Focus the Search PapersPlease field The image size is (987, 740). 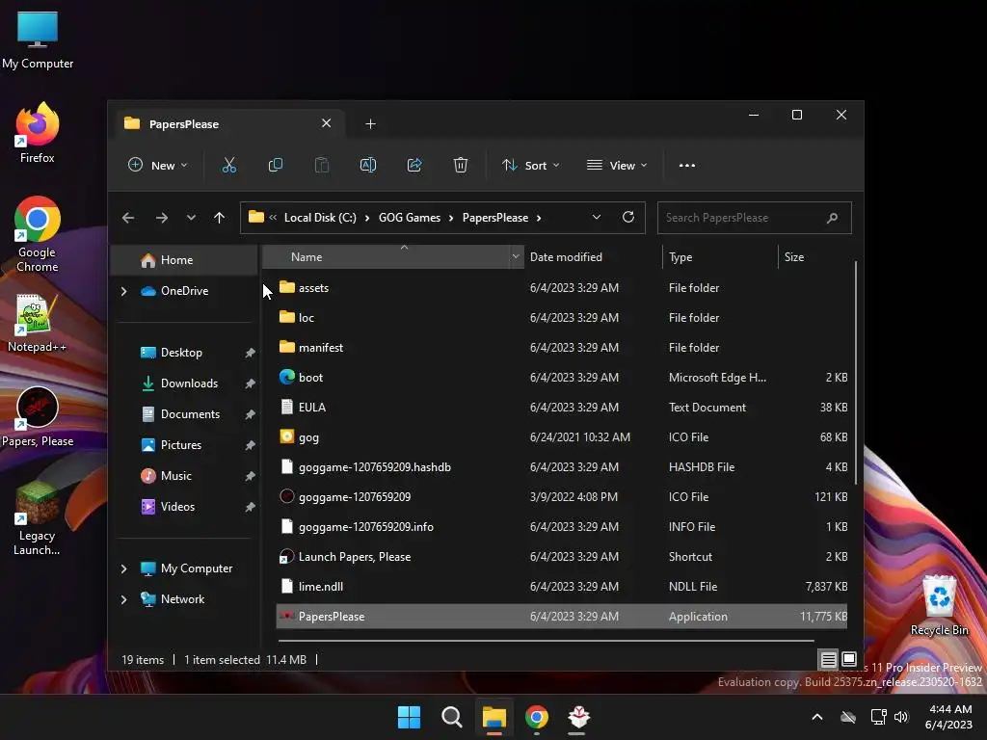coord(754,218)
